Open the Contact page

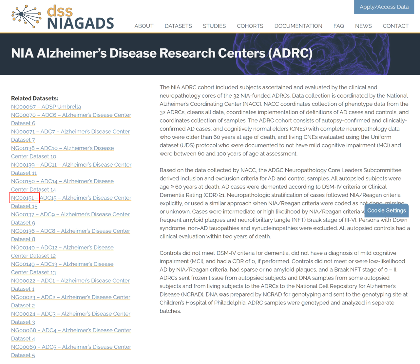(x=395, y=26)
